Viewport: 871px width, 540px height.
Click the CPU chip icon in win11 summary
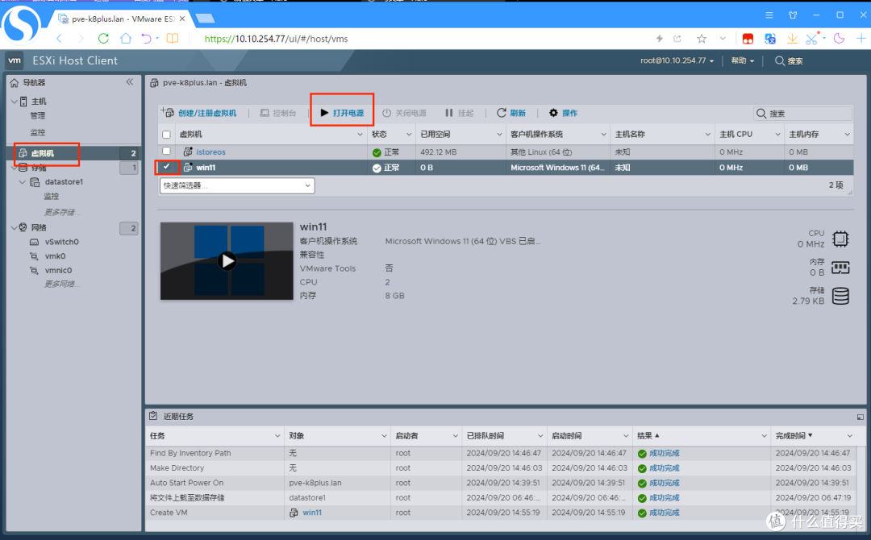pyautogui.click(x=840, y=239)
